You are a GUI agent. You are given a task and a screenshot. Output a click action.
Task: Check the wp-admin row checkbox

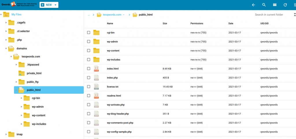pos(88,41)
